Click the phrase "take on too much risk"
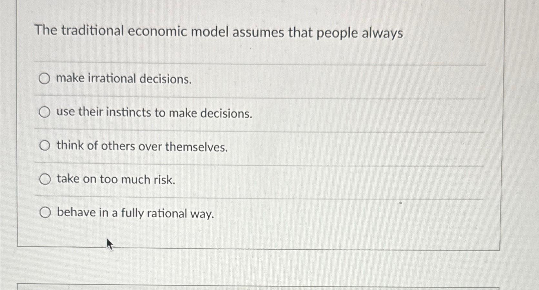 (x=115, y=180)
